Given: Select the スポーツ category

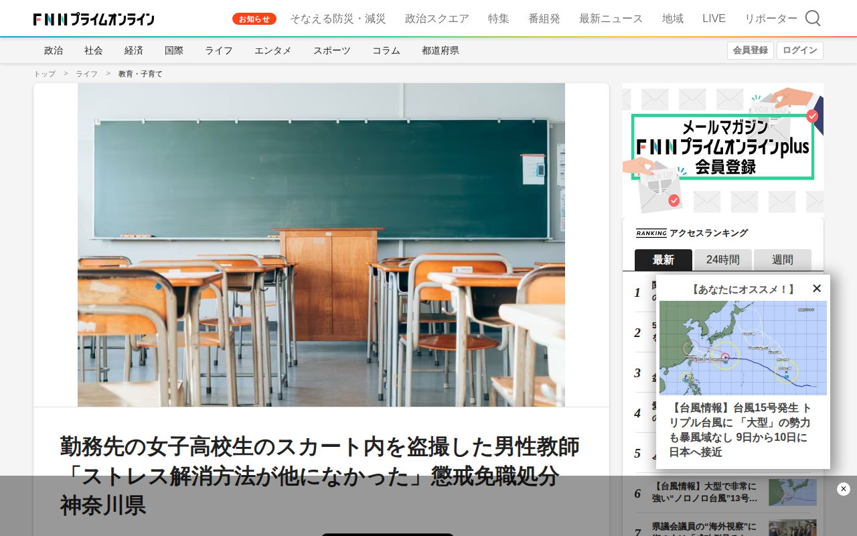Looking at the screenshot, I should coord(332,50).
